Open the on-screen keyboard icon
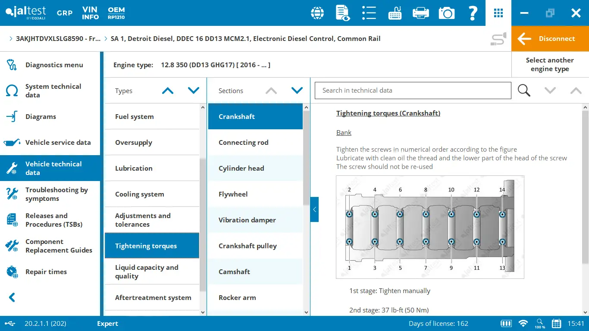The height and width of the screenshot is (331, 589). tap(395, 13)
